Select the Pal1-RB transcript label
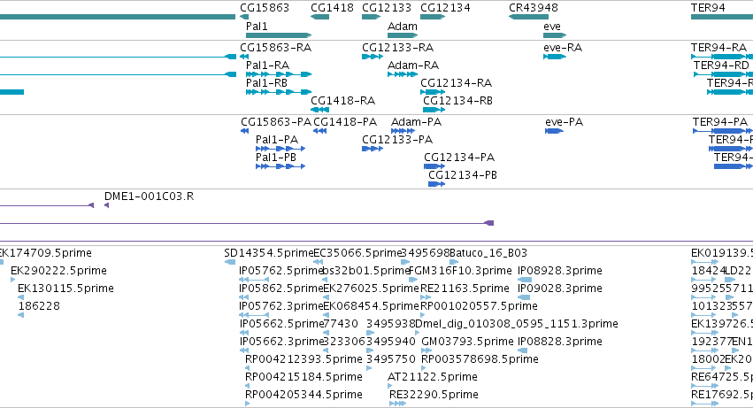The height and width of the screenshot is (408, 753). (x=266, y=83)
